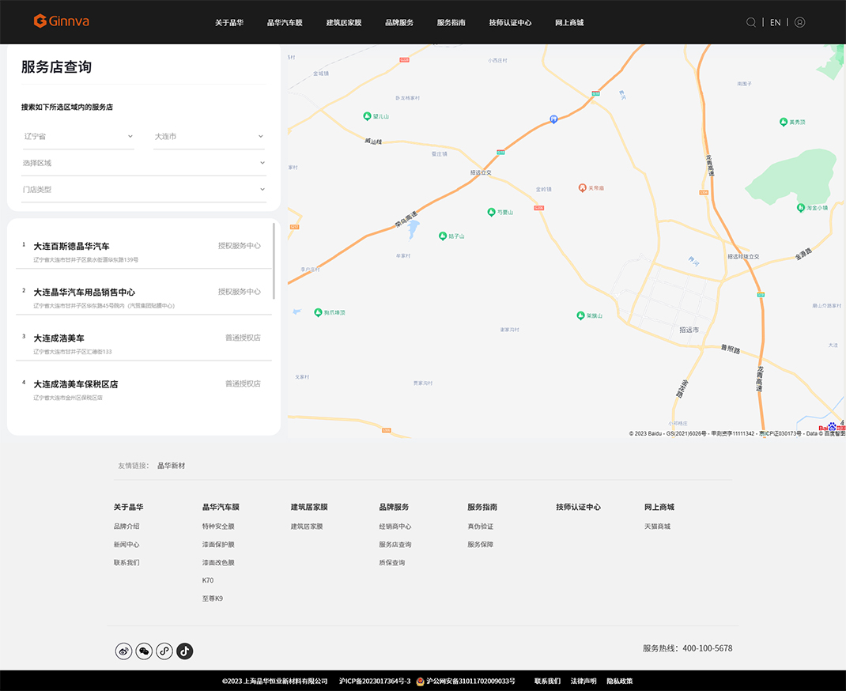The height and width of the screenshot is (691, 846).
Task: Open the 晶华汽车膜 navigation menu
Action: (285, 23)
